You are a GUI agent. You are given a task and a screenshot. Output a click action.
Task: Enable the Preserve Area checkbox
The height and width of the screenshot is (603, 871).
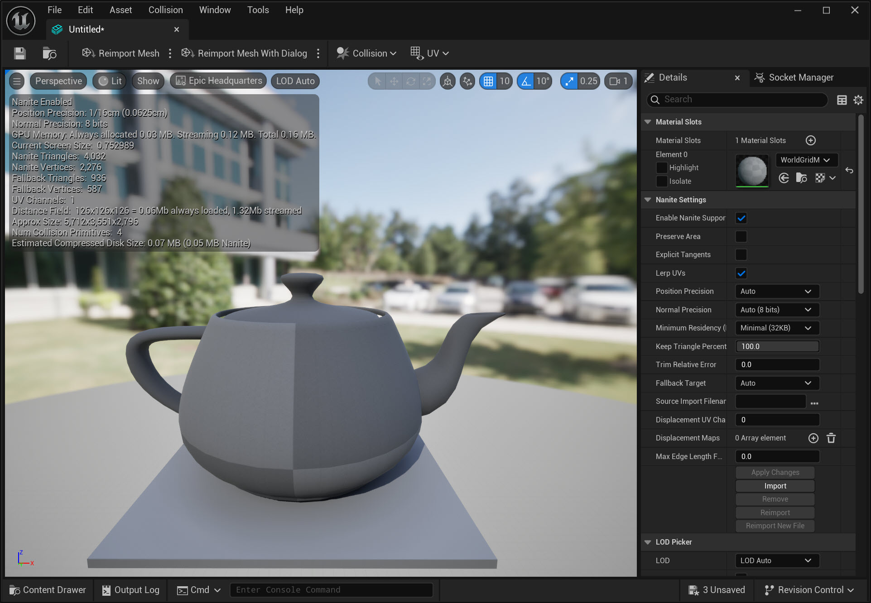click(741, 236)
